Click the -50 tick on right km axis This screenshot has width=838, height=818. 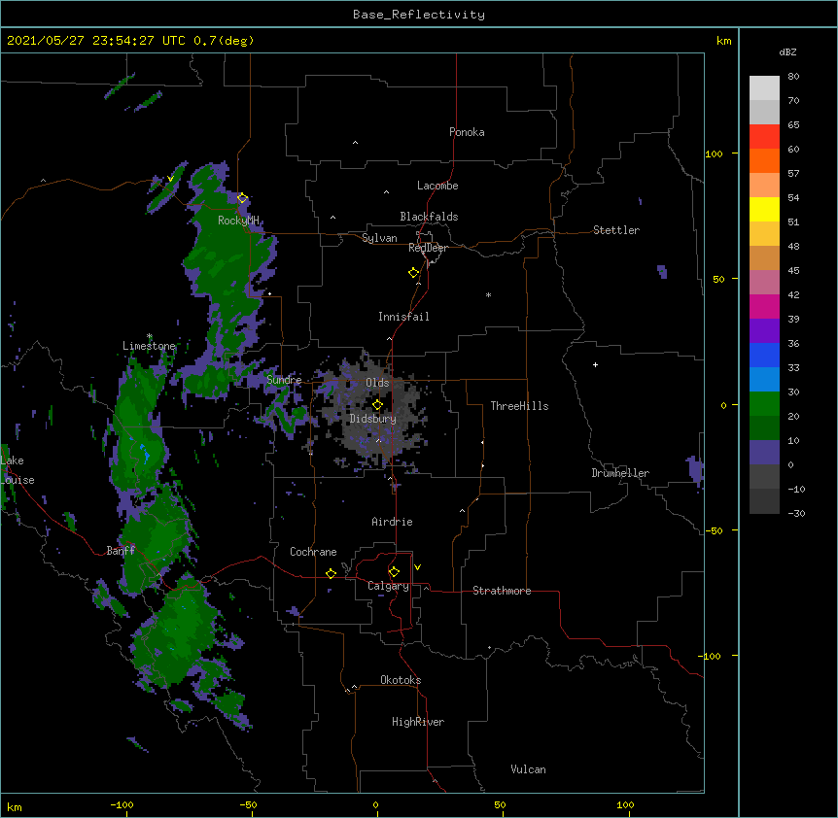pyautogui.click(x=714, y=530)
